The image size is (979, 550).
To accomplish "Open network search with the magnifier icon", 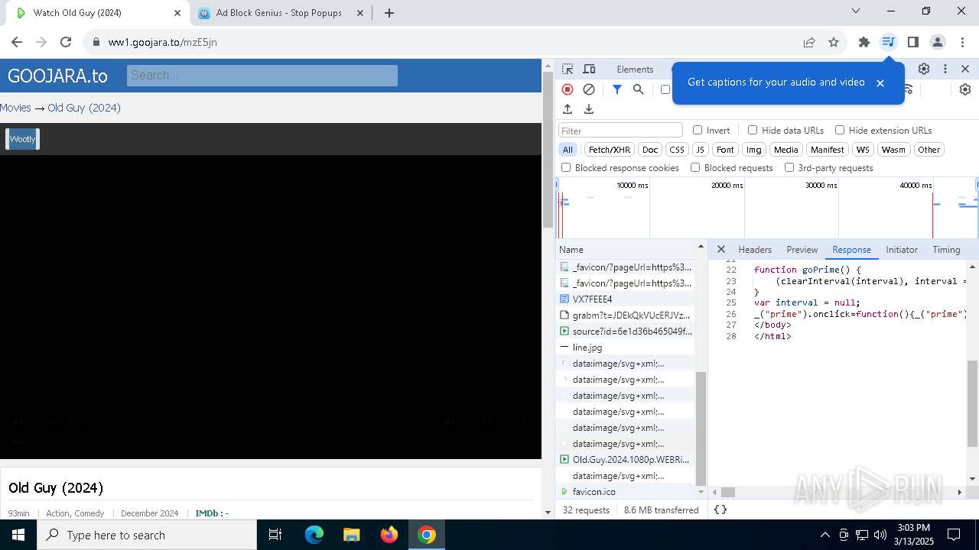I will click(x=639, y=89).
